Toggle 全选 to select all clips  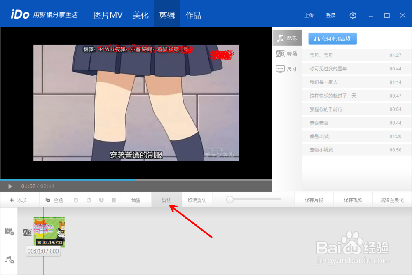(x=54, y=200)
